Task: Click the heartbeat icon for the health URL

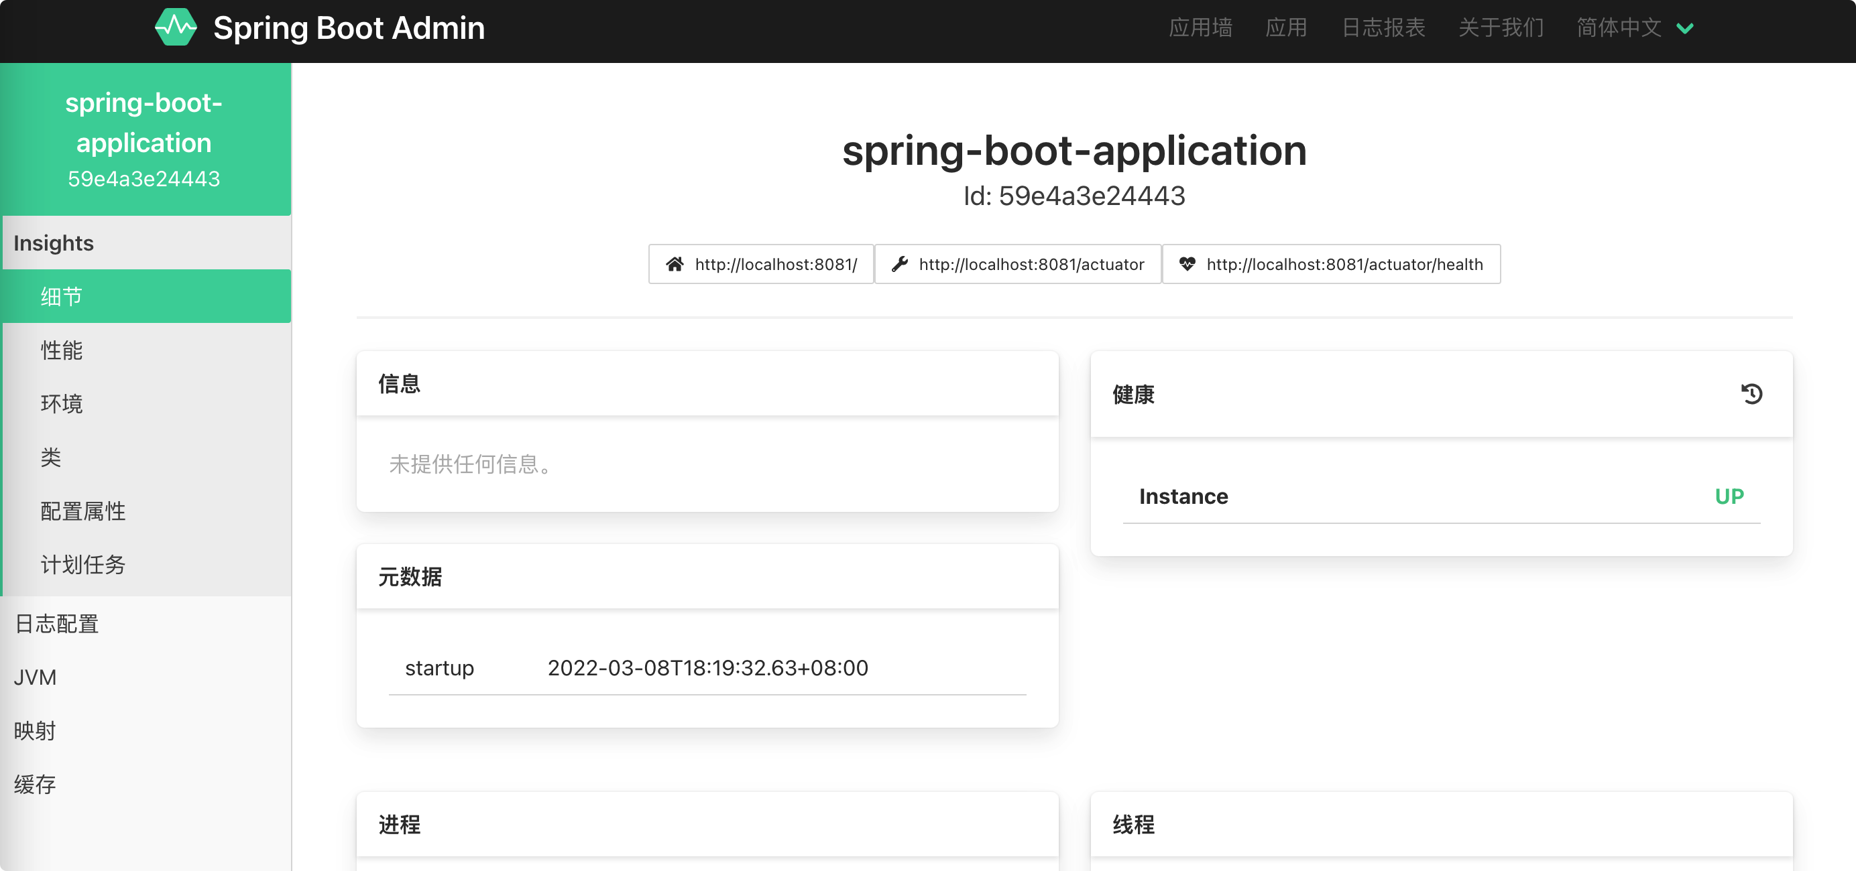Action: click(x=1187, y=264)
